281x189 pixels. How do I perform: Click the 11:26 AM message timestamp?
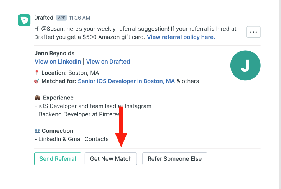(79, 18)
